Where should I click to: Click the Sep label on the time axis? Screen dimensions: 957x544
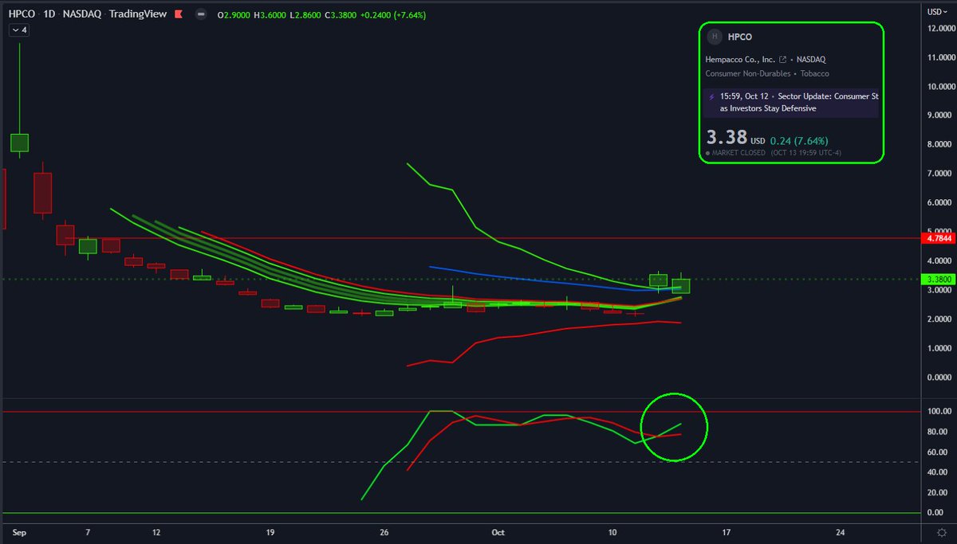[19, 531]
